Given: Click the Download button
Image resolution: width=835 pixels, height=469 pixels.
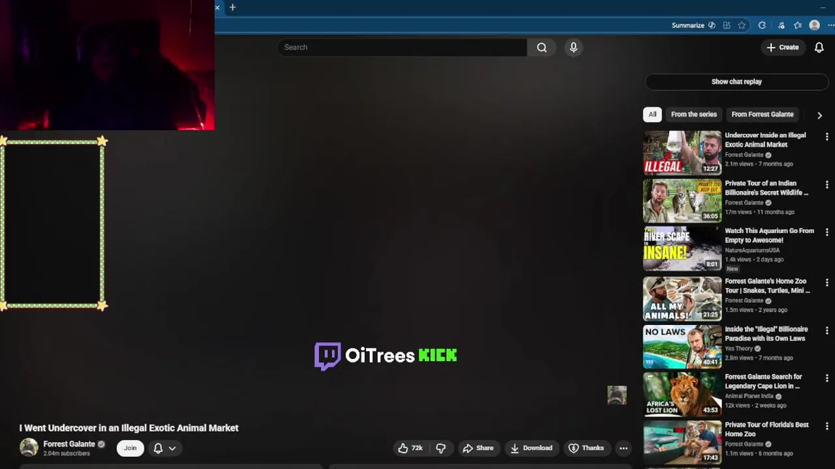Looking at the screenshot, I should click(x=531, y=448).
